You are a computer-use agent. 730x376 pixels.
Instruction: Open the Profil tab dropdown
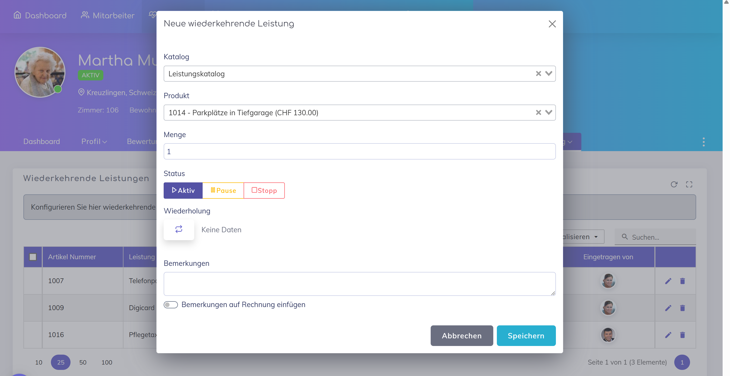94,141
